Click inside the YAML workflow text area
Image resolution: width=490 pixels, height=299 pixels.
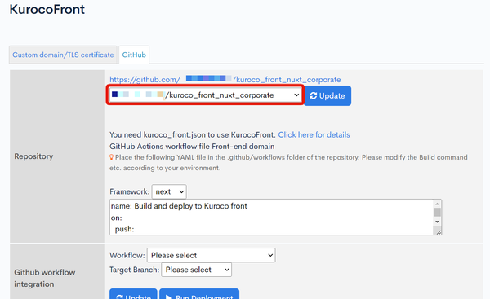pyautogui.click(x=271, y=217)
